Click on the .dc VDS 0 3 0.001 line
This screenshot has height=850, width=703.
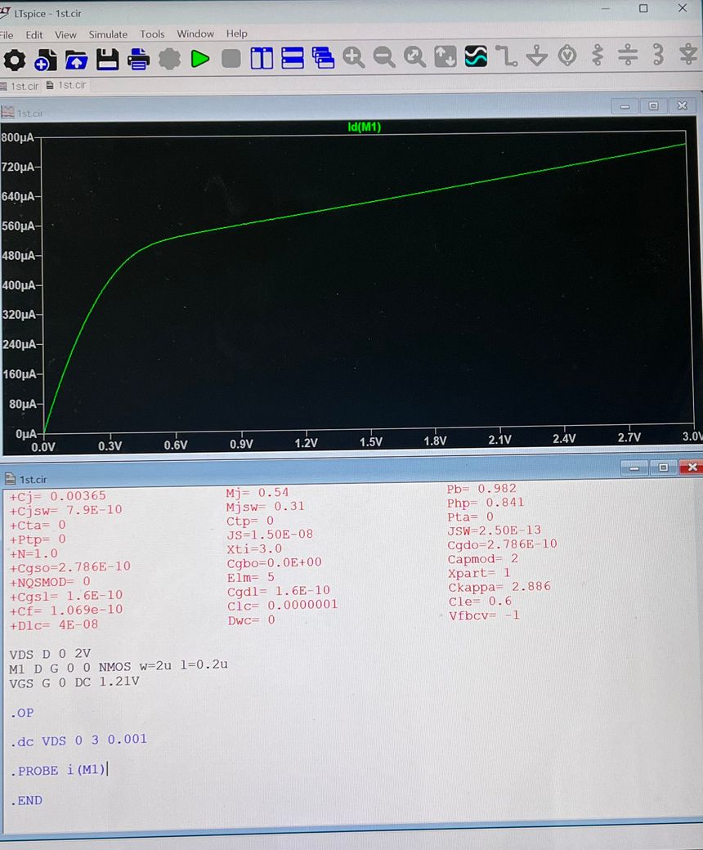(x=79, y=739)
